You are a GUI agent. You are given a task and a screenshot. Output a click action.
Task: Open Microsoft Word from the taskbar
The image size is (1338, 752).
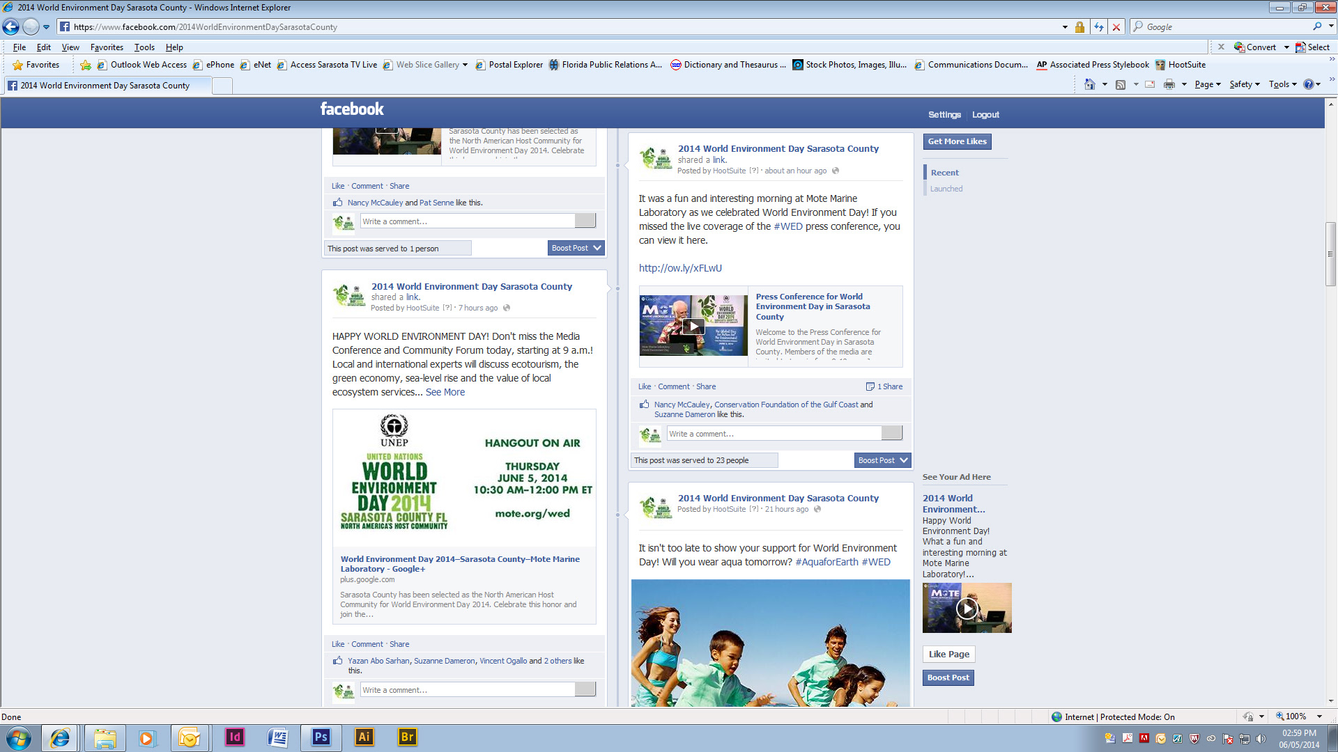277,737
